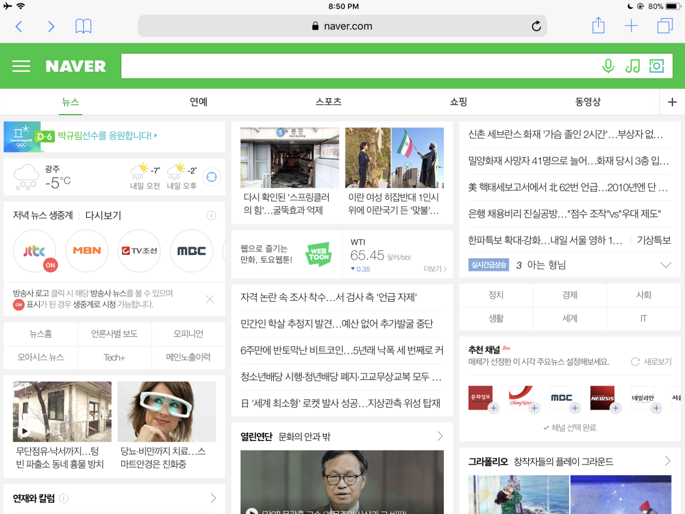Switch to the 연예 tab

click(x=198, y=102)
